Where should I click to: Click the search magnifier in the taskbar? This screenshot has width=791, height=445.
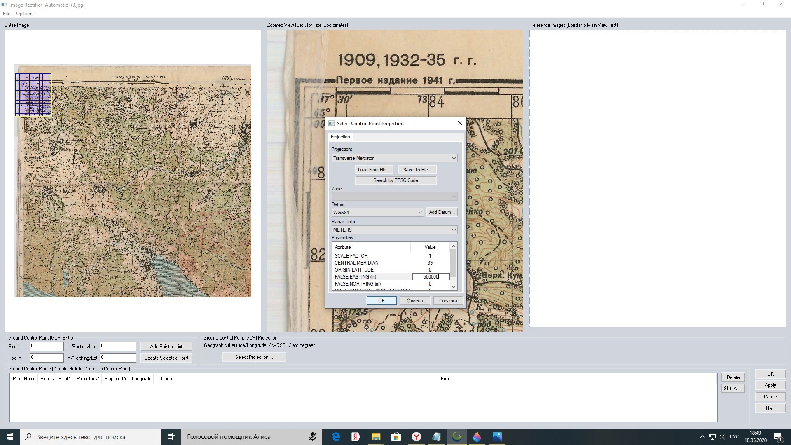pos(28,437)
